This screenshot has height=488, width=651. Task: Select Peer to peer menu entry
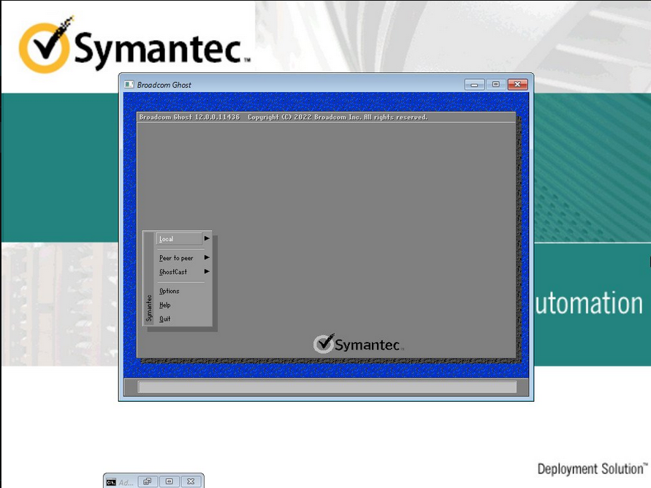pos(176,258)
